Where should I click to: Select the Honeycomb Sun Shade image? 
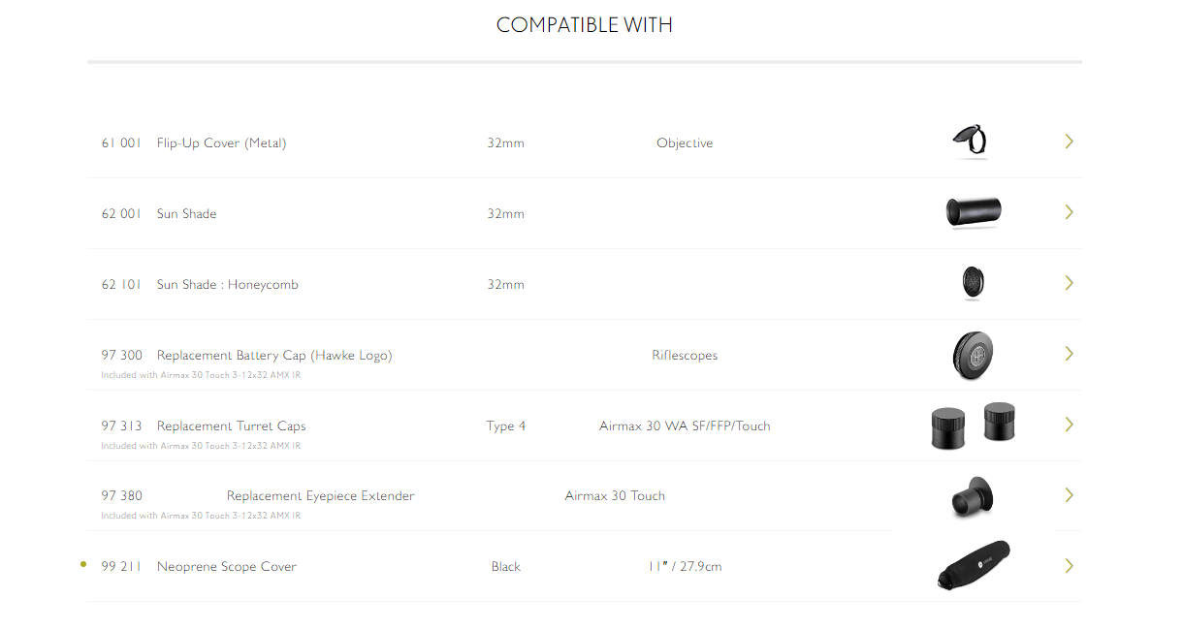coord(973,283)
